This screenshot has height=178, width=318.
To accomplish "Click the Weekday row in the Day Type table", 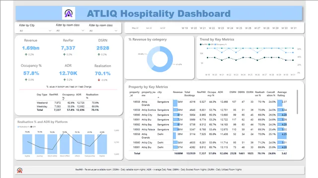I will point(68,106).
